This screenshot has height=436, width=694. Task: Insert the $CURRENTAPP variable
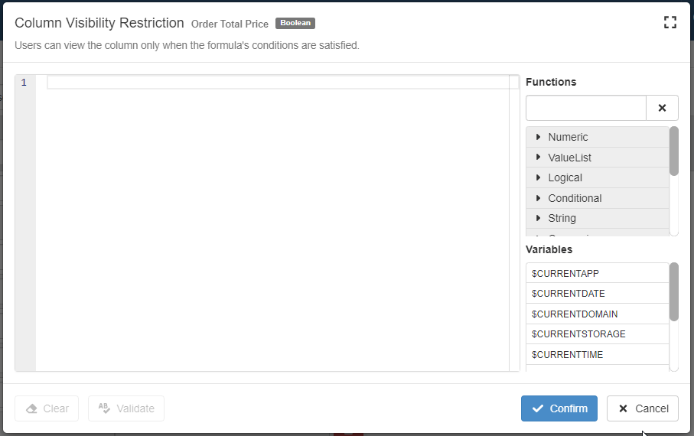[565, 273]
